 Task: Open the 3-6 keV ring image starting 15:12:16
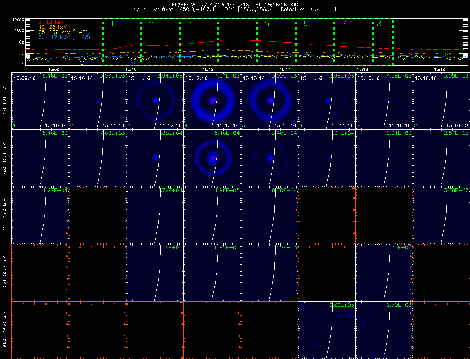pyautogui.click(x=212, y=100)
